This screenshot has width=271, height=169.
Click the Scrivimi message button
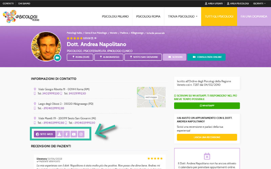point(174,57)
